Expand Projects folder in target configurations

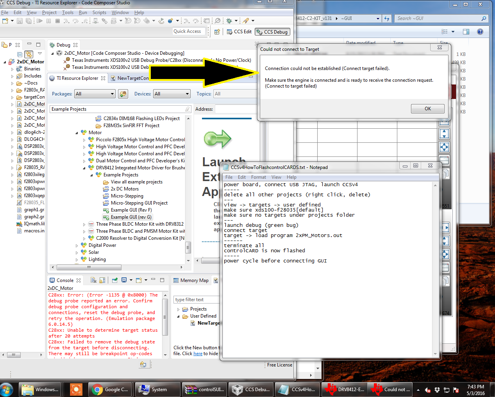click(x=178, y=309)
